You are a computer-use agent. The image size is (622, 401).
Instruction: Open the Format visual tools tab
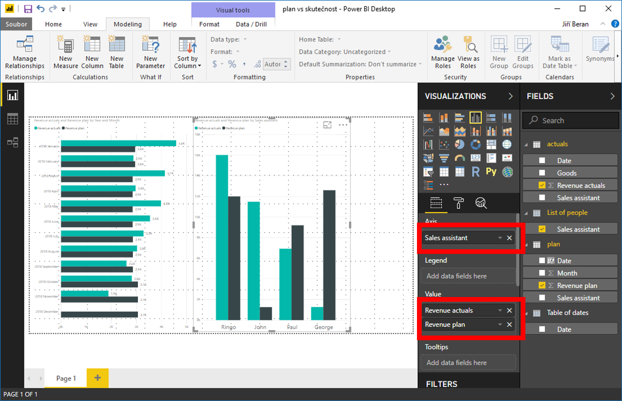tap(209, 24)
